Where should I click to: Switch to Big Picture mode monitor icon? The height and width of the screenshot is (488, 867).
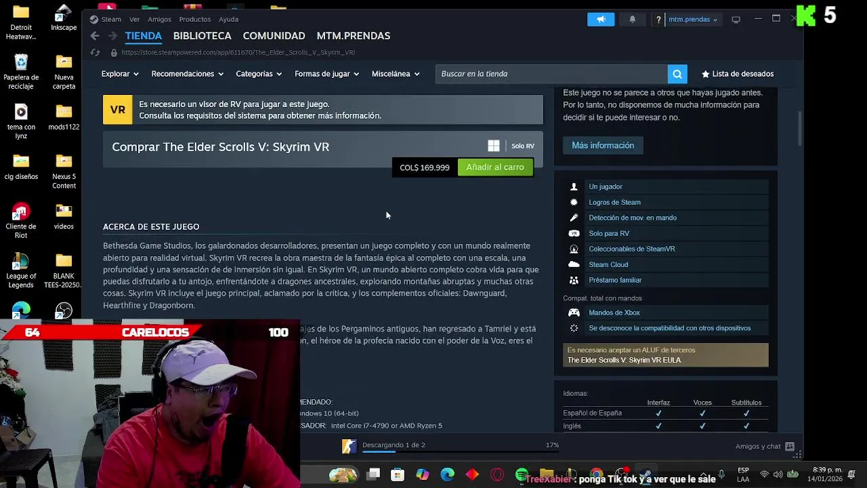click(736, 20)
